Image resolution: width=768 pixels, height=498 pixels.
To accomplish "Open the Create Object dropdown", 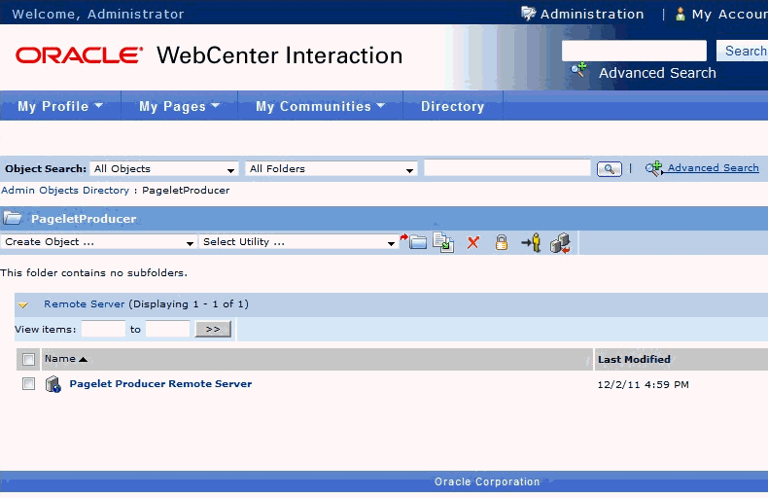I will click(x=98, y=242).
